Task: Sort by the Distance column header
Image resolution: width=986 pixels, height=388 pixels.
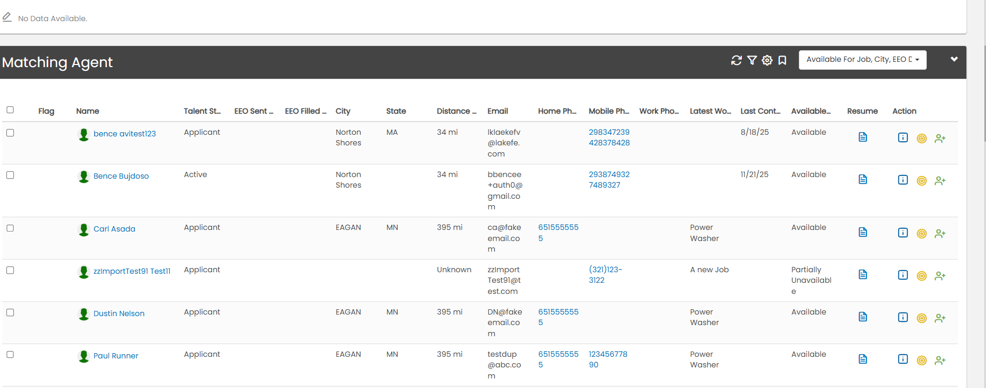Action: coord(456,111)
